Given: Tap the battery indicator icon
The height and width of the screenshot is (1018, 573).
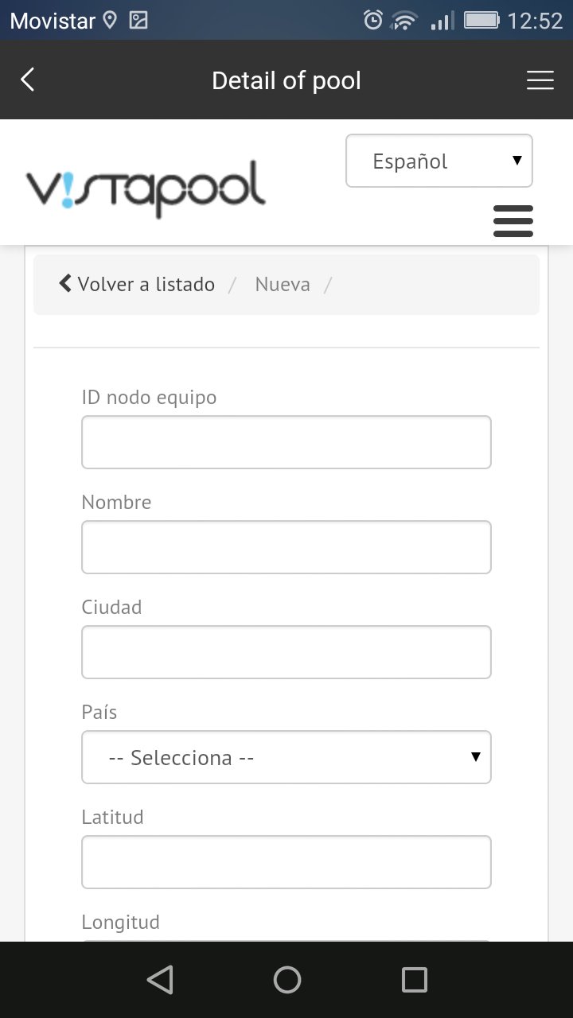Looking at the screenshot, I should click(x=481, y=20).
